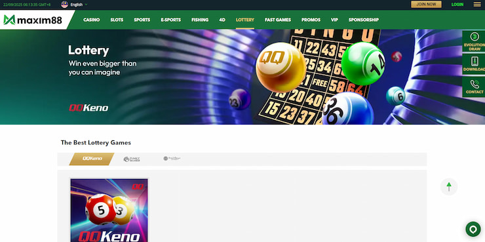Open the hamburger menu icon
The height and width of the screenshot is (242, 485).
477,5
